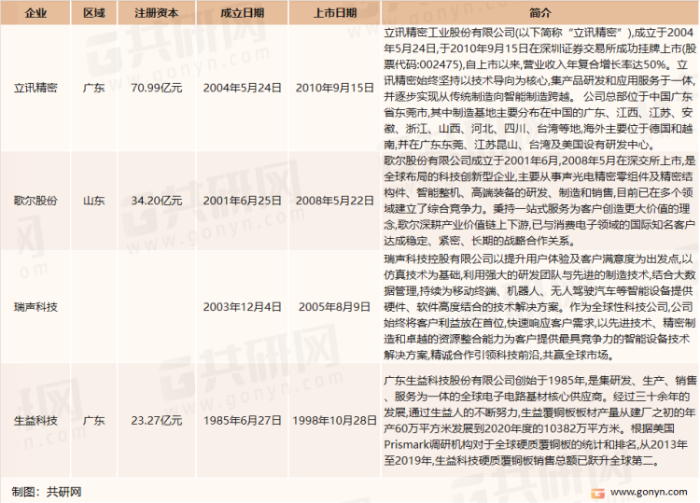Click the 成立日期 column header
This screenshot has height=503, width=700.
tap(242, 13)
